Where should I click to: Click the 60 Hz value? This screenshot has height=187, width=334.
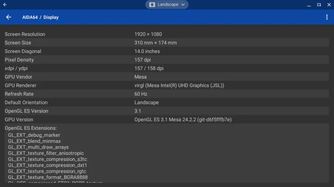[140, 94]
